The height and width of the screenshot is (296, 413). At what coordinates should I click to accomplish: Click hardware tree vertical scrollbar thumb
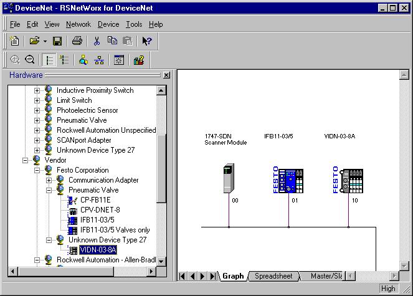pyautogui.click(x=161, y=168)
